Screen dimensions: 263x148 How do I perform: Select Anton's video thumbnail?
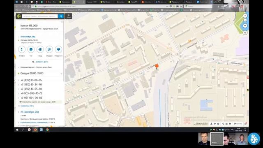(217, 139)
